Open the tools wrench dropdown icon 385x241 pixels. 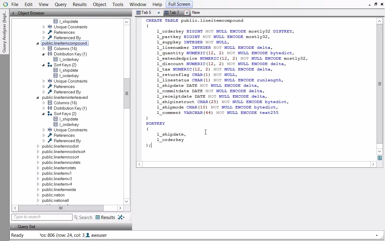click(x=121, y=217)
